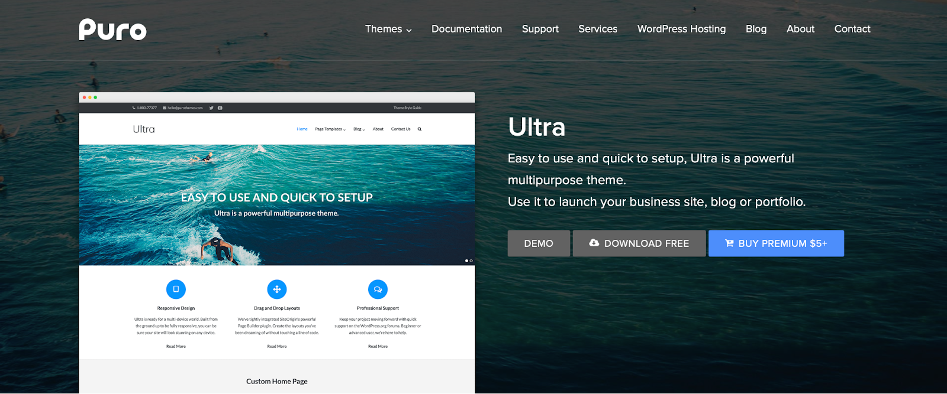The width and height of the screenshot is (947, 394).
Task: Click Read More under Responsive Design
Action: point(176,347)
